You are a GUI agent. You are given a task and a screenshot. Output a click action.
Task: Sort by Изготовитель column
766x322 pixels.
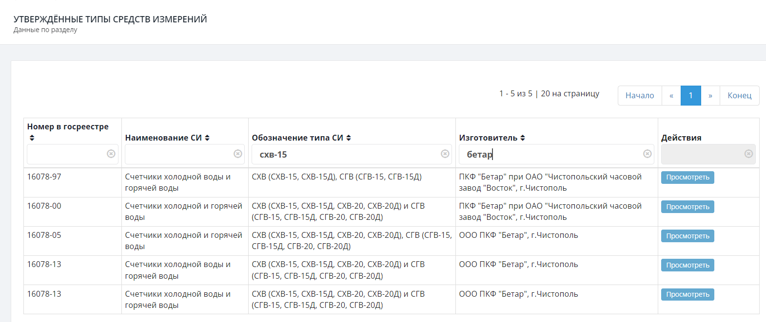pos(523,138)
